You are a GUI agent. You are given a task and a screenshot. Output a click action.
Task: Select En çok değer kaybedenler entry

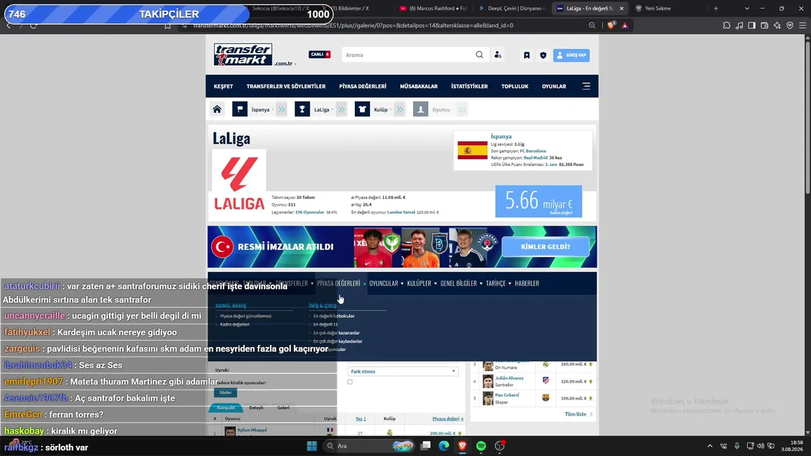pyautogui.click(x=338, y=341)
